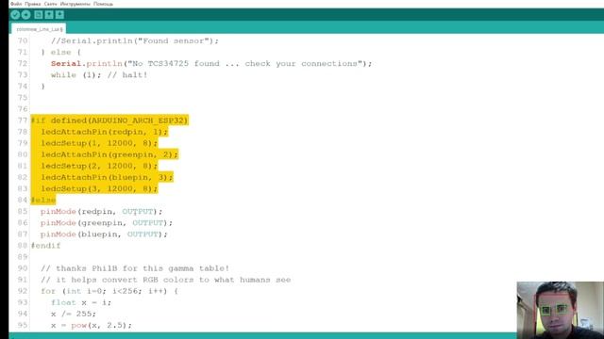Click '#if defined(ARDUINO_ARCH_ESP32)' line
The height and width of the screenshot is (339, 604).
click(109, 121)
